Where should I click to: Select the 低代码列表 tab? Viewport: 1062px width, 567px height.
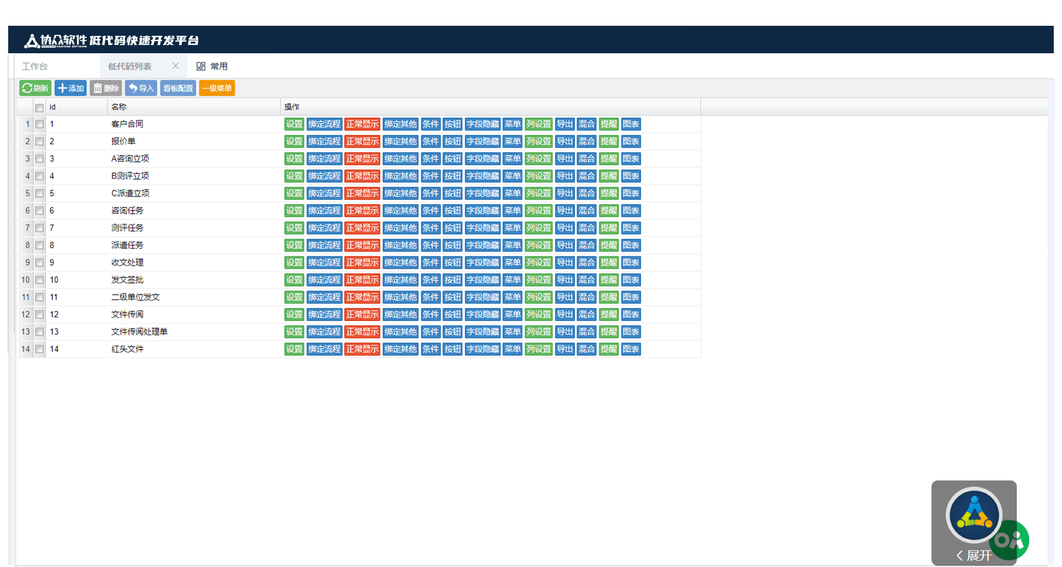(x=130, y=66)
